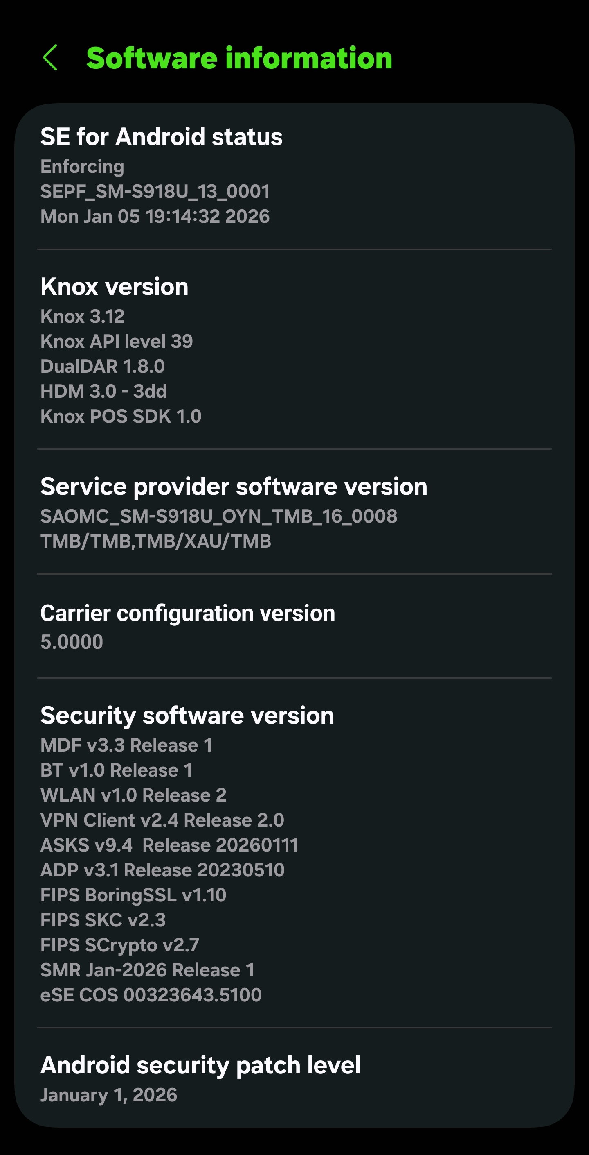Open Android security patch level entry
Viewport: 589px width, 1155px height.
tap(200, 1065)
